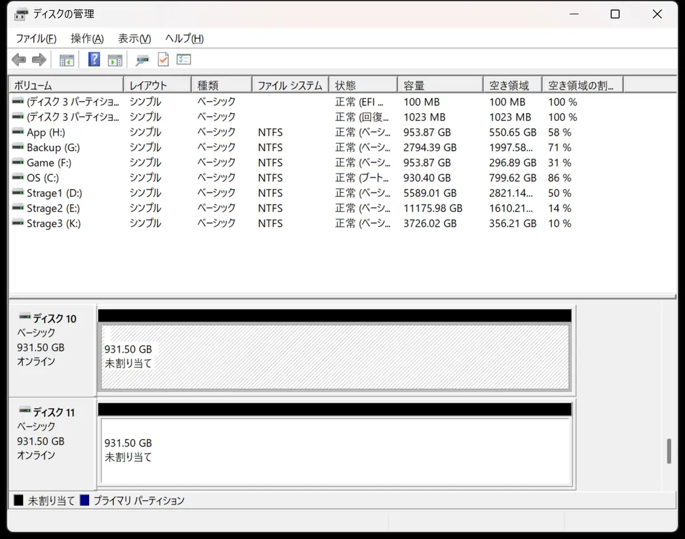Maximize the ディスクの管理 window
The width and height of the screenshot is (685, 539).
pos(615,14)
